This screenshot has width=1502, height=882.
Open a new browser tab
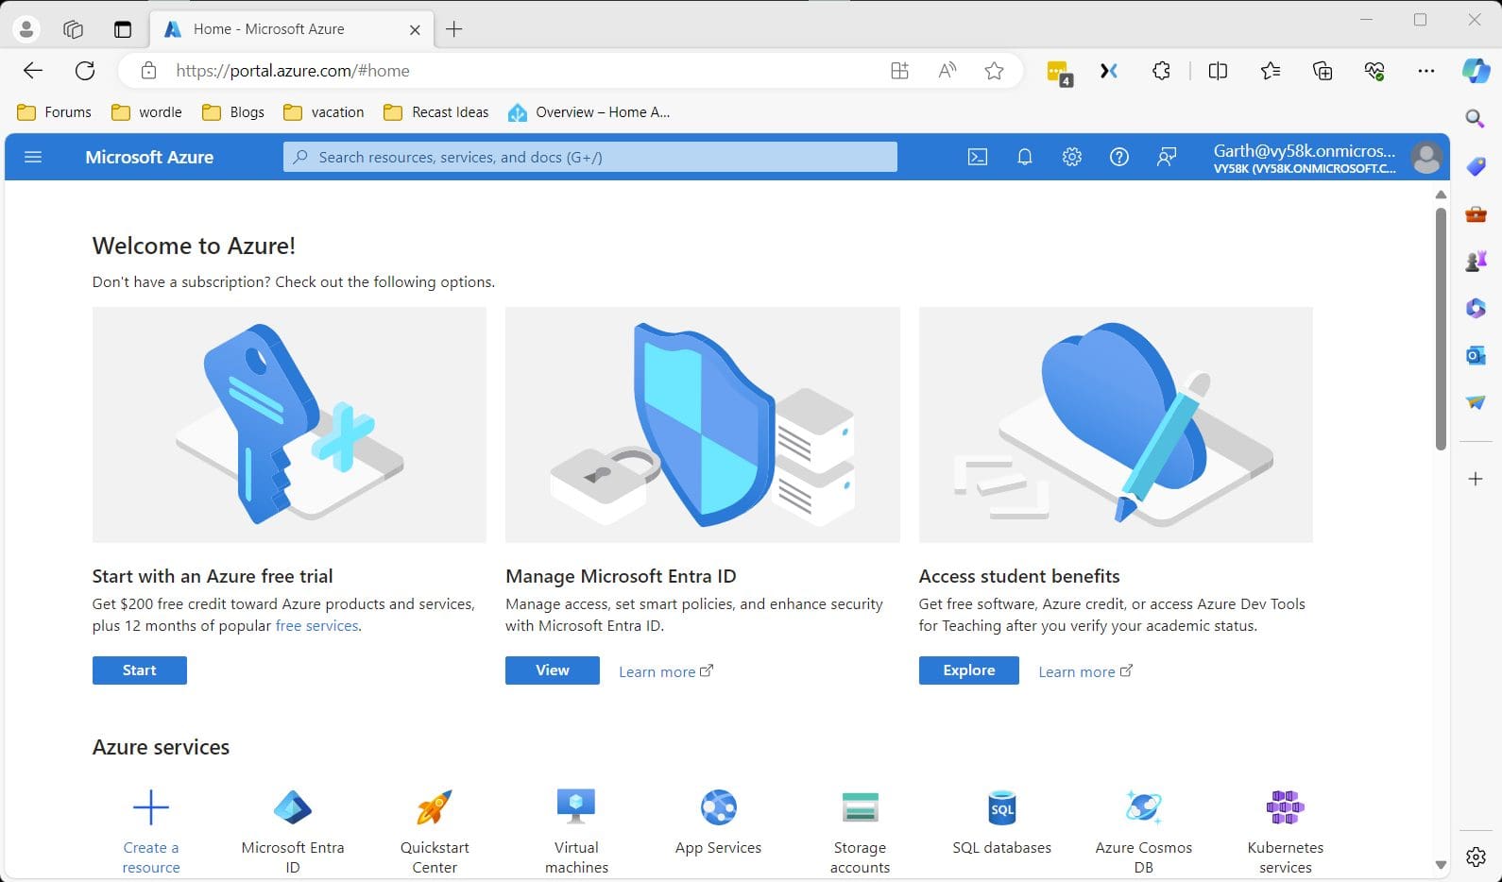(x=454, y=29)
